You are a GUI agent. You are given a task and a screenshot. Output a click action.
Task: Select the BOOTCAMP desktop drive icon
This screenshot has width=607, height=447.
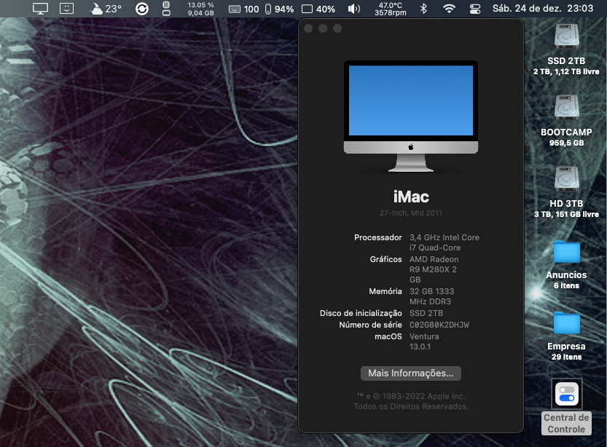566,107
